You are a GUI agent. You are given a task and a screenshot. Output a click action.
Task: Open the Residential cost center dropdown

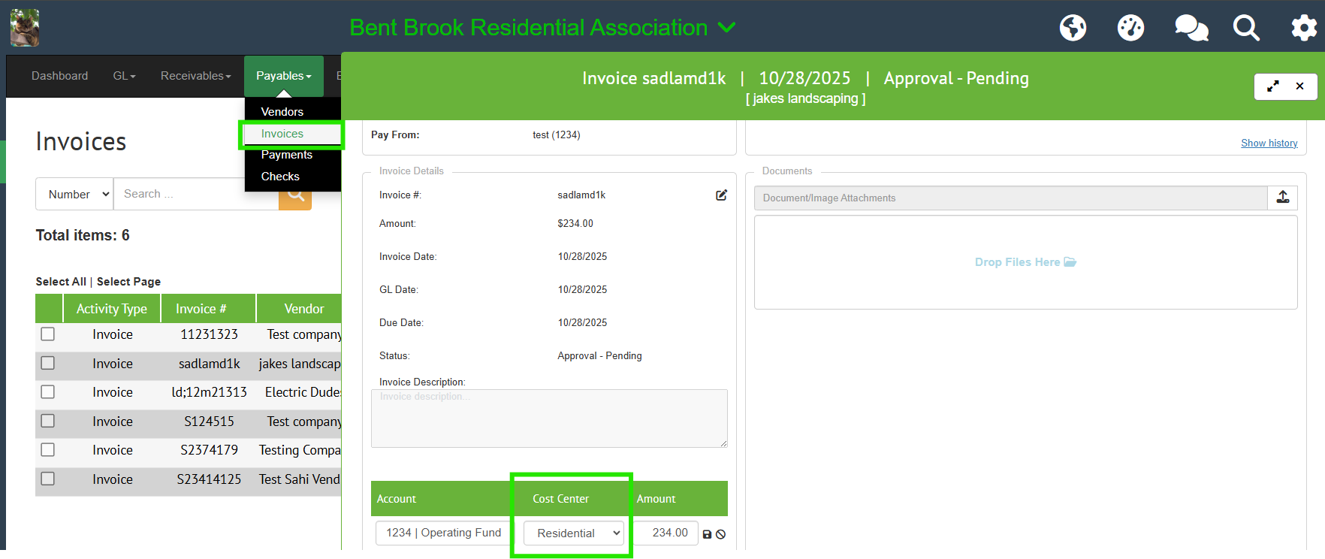pyautogui.click(x=573, y=533)
